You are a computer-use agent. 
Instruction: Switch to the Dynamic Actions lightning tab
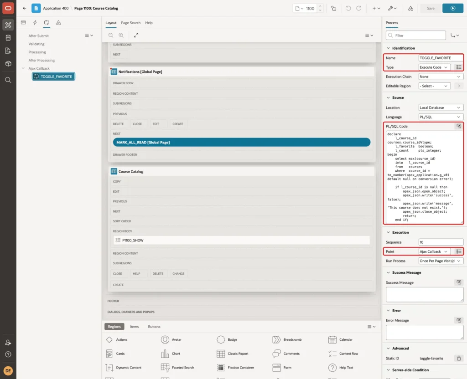(x=35, y=23)
